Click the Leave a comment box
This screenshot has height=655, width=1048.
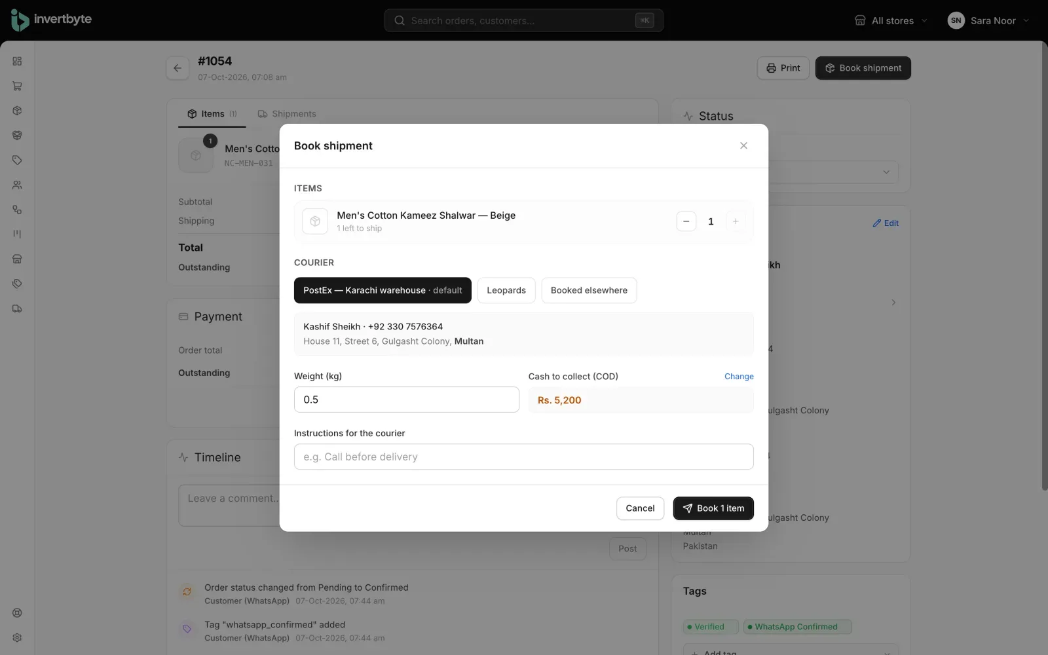(229, 506)
